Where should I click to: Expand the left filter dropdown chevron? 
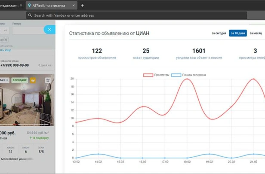click(x=5, y=31)
